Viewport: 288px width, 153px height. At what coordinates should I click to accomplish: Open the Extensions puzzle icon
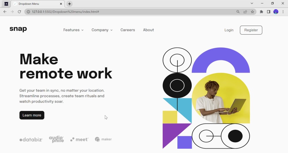point(262,12)
